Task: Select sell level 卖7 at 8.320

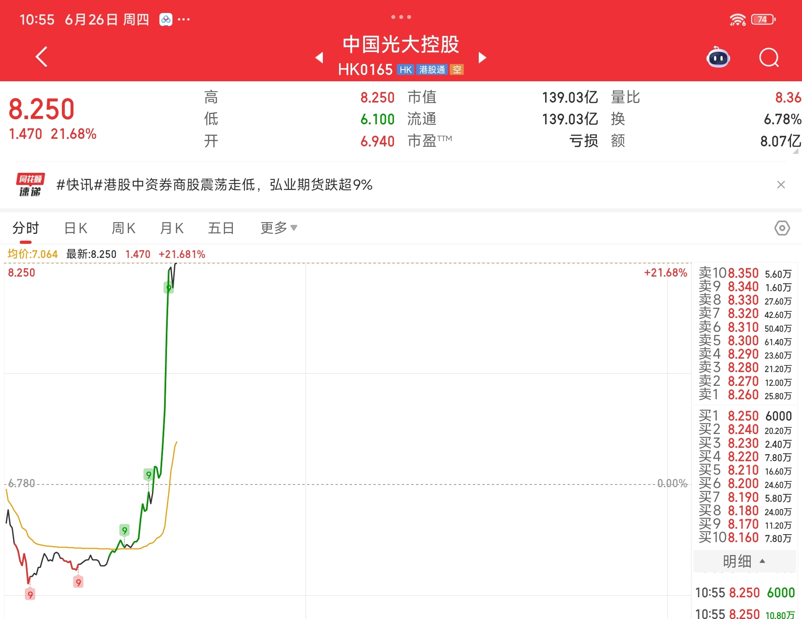Action: click(x=745, y=313)
